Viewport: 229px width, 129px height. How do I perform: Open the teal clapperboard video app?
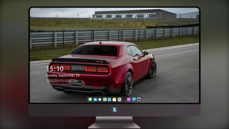[109, 99]
